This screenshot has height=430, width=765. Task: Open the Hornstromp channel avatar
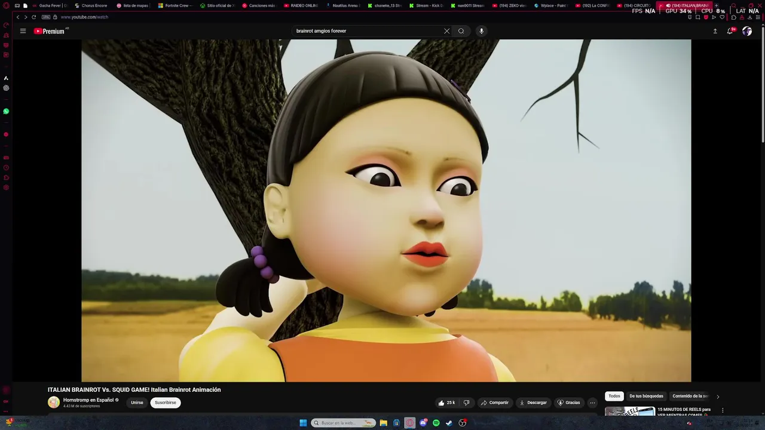[x=54, y=403]
